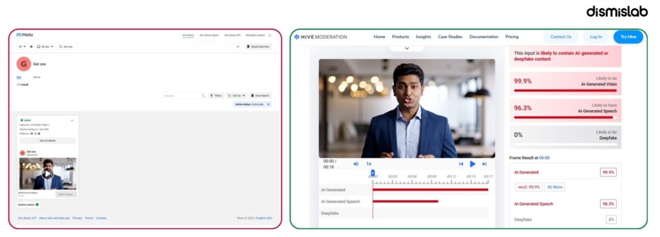
Task: Open Products in Hive navigation
Action: pos(400,37)
